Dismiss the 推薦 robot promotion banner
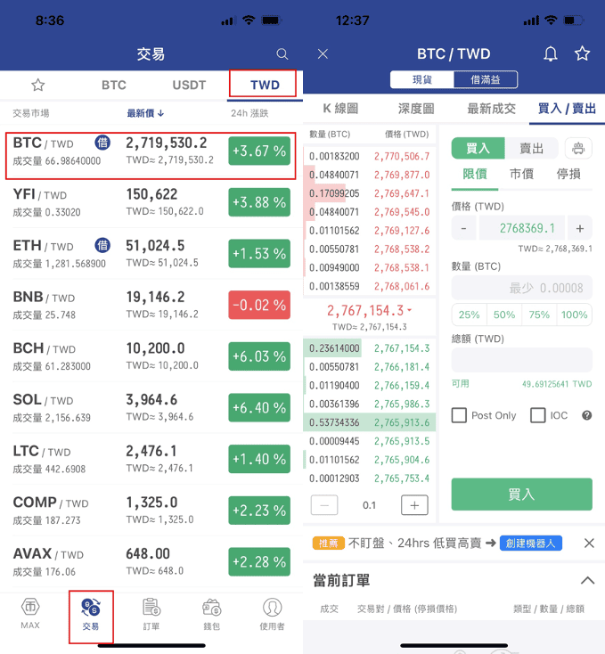Screen dimensions: 605x654 point(589,543)
